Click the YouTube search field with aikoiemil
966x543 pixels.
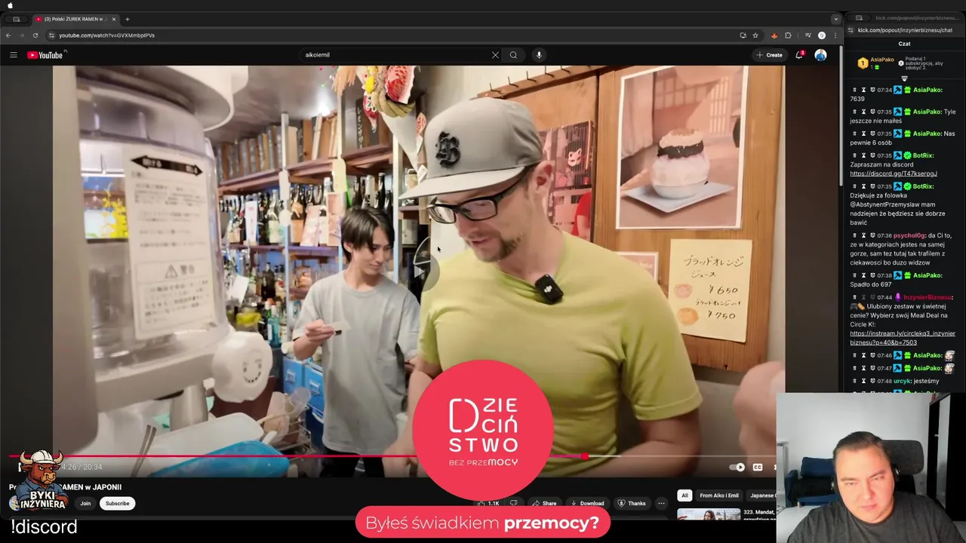[396, 55]
